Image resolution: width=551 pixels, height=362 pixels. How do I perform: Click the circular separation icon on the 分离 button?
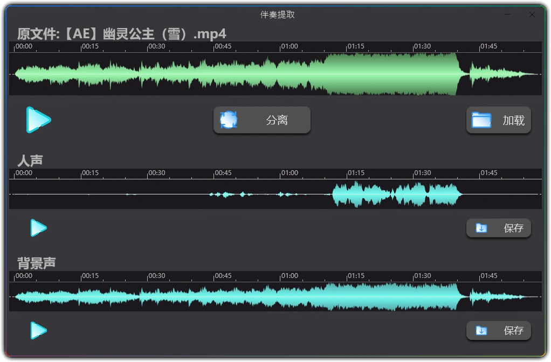[229, 120]
